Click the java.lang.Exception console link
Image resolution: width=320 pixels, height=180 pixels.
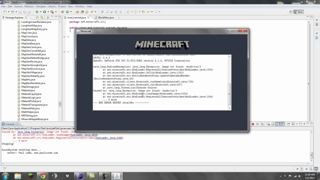click(30, 132)
